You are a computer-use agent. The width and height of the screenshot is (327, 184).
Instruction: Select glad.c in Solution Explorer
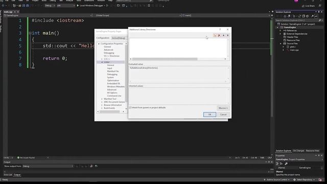tap(293, 47)
